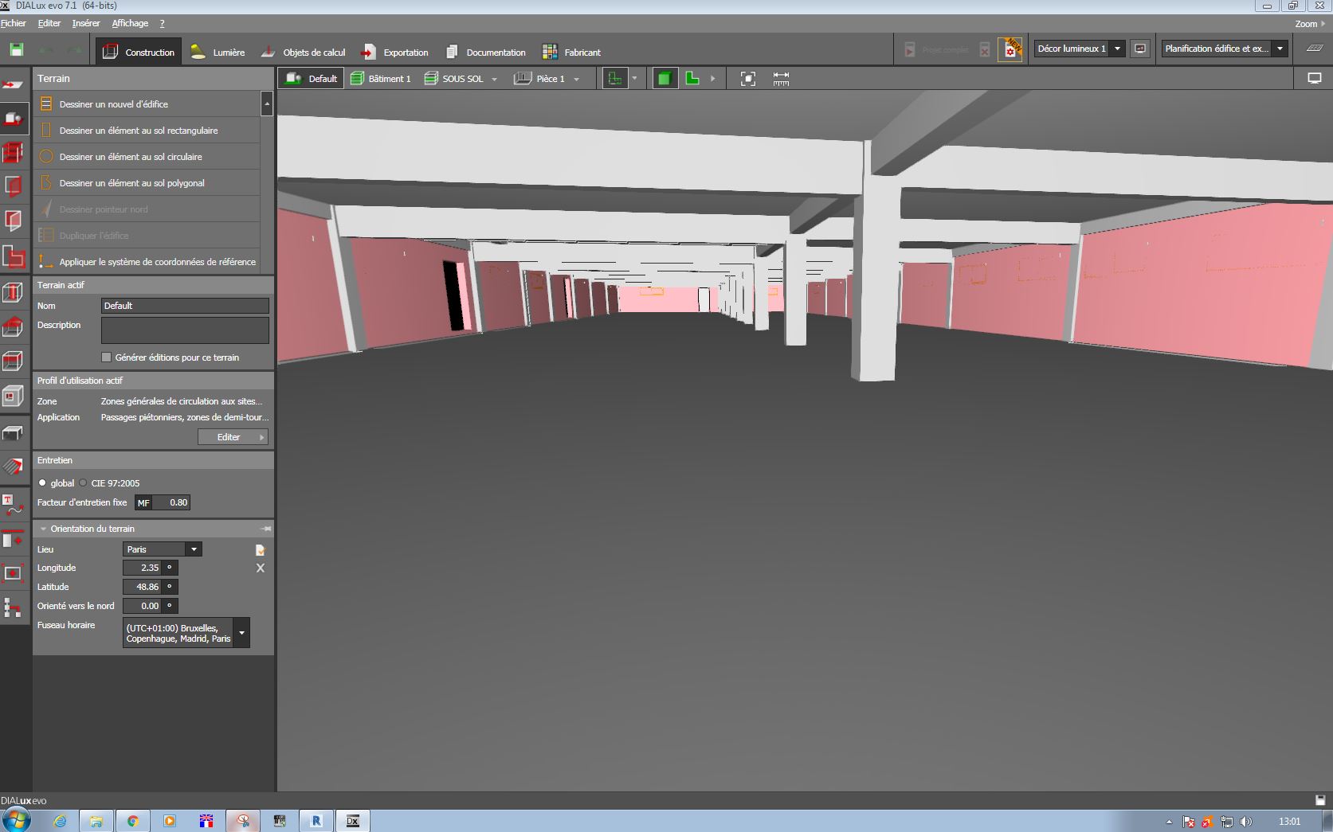
Task: Click the NEW calculation settings icon
Action: [x=1010, y=49]
